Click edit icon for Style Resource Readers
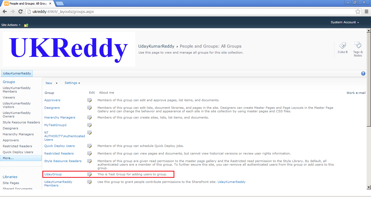Viewport: 371px width, 197px height. tap(89, 161)
